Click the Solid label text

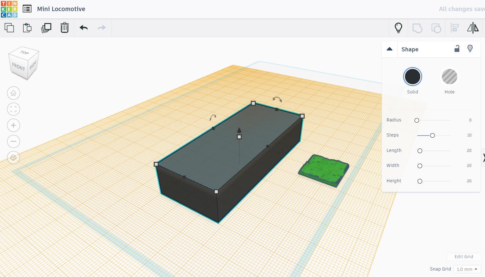tap(413, 92)
